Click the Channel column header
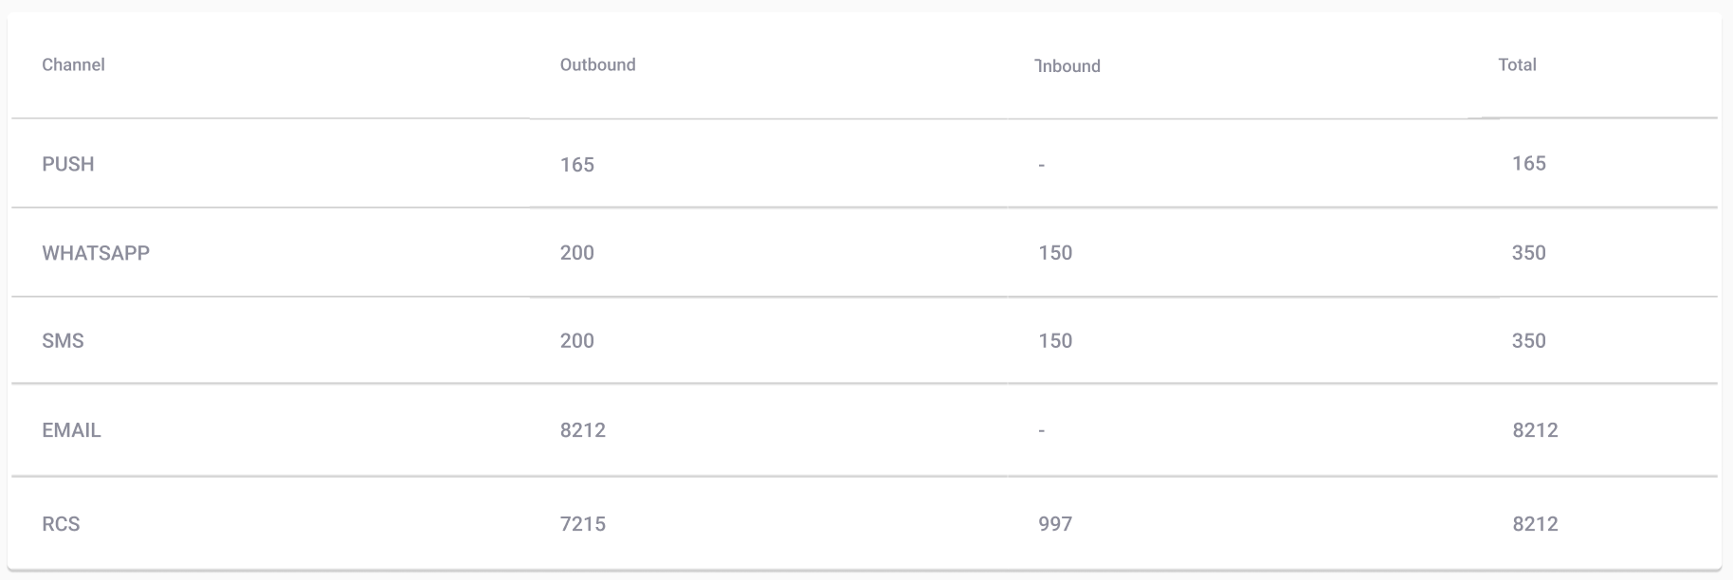Image resolution: width=1733 pixels, height=580 pixels. coord(73,64)
